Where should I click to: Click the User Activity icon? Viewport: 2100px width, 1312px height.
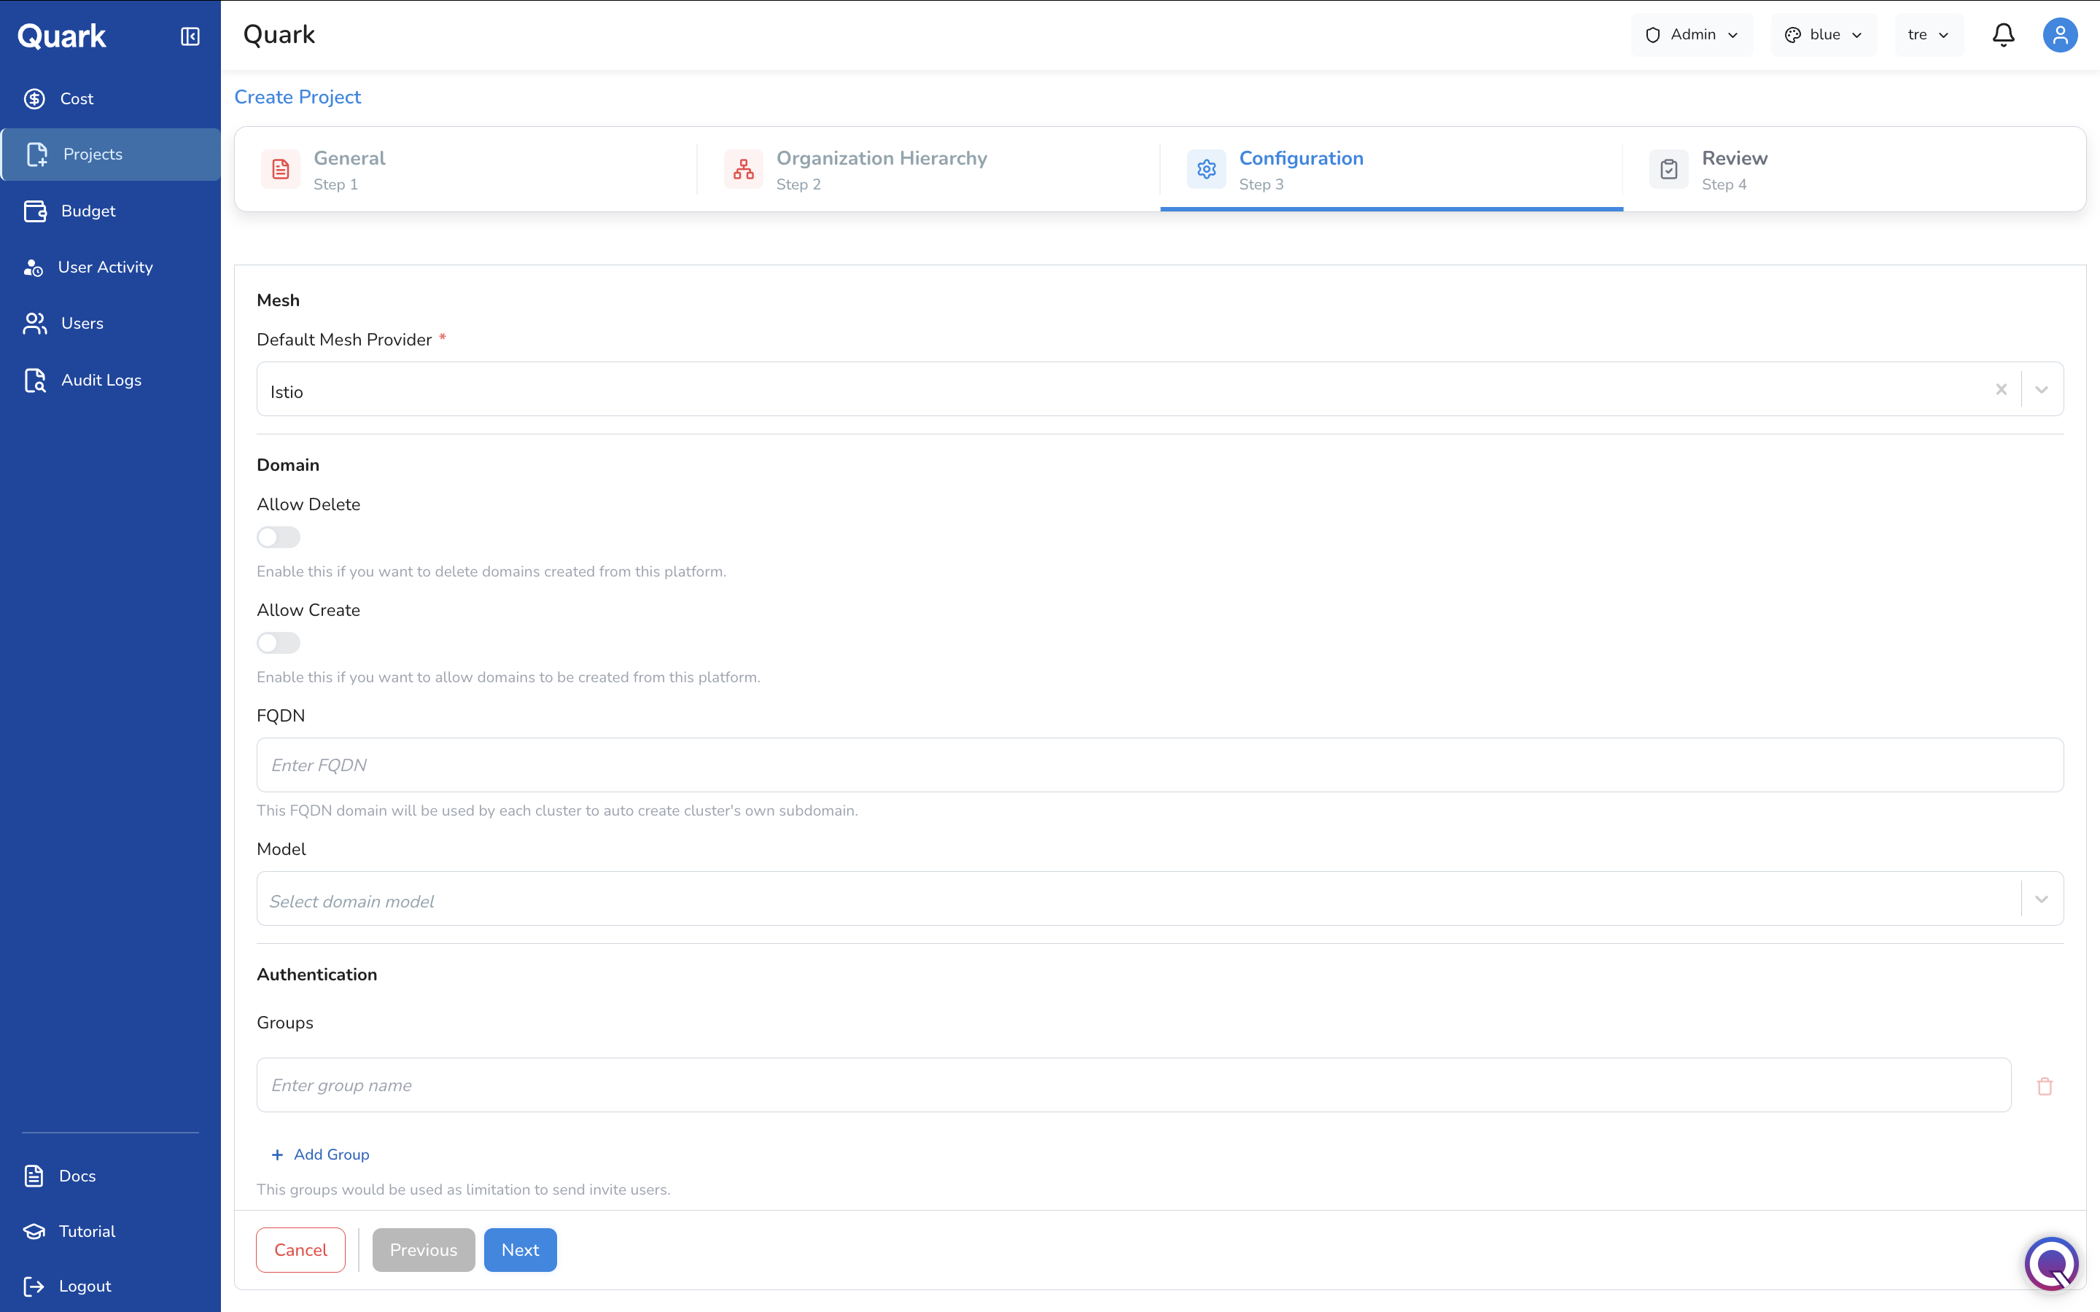pyautogui.click(x=34, y=268)
